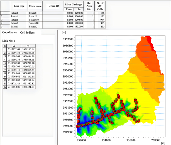
Task: Select row 1 header in links table
Action: coord(5,13)
